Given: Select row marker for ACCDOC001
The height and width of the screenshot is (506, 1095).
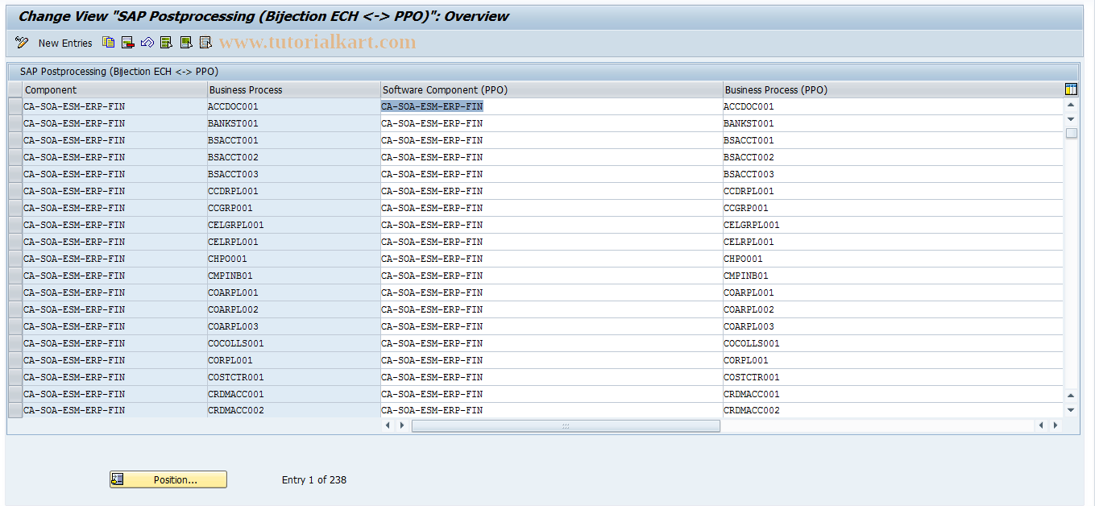Looking at the screenshot, I should 15,106.
